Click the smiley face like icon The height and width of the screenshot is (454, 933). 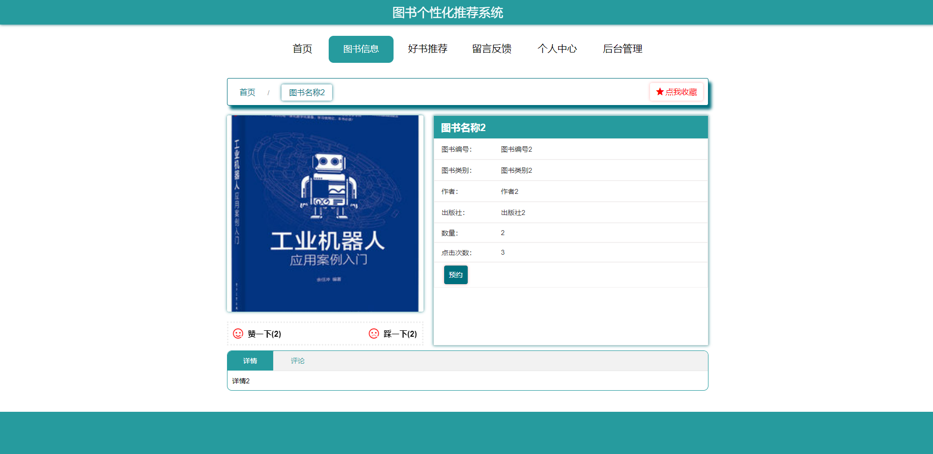tap(238, 334)
